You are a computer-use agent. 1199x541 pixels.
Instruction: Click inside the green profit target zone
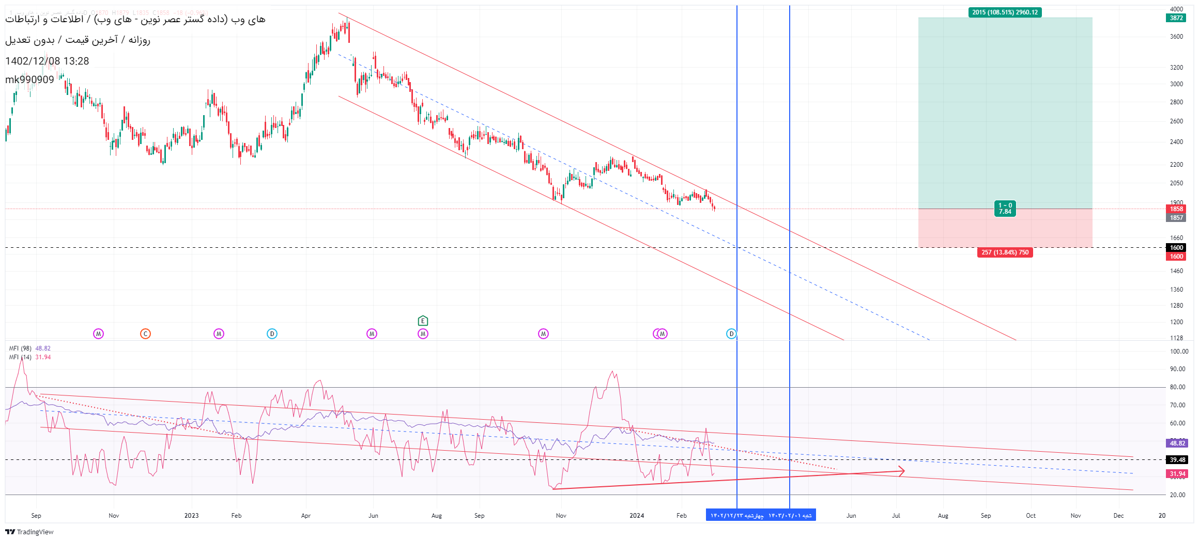tap(1005, 114)
